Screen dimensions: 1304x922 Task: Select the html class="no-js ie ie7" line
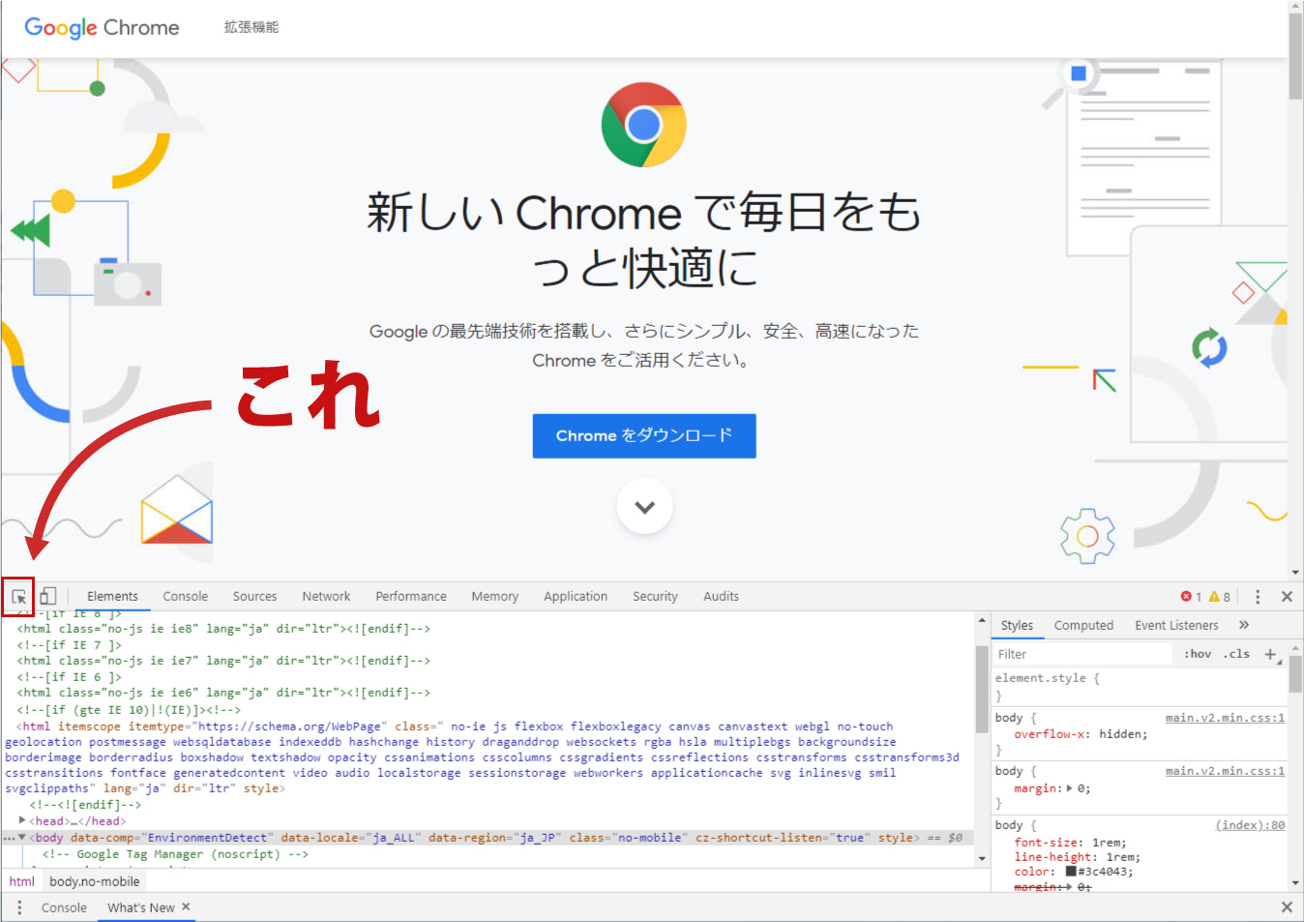pyautogui.click(x=223, y=661)
